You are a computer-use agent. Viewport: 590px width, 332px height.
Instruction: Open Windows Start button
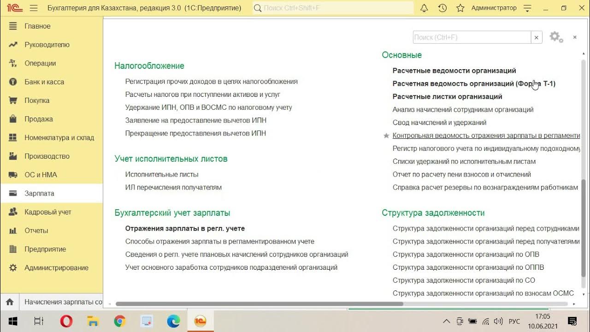pos(12,321)
